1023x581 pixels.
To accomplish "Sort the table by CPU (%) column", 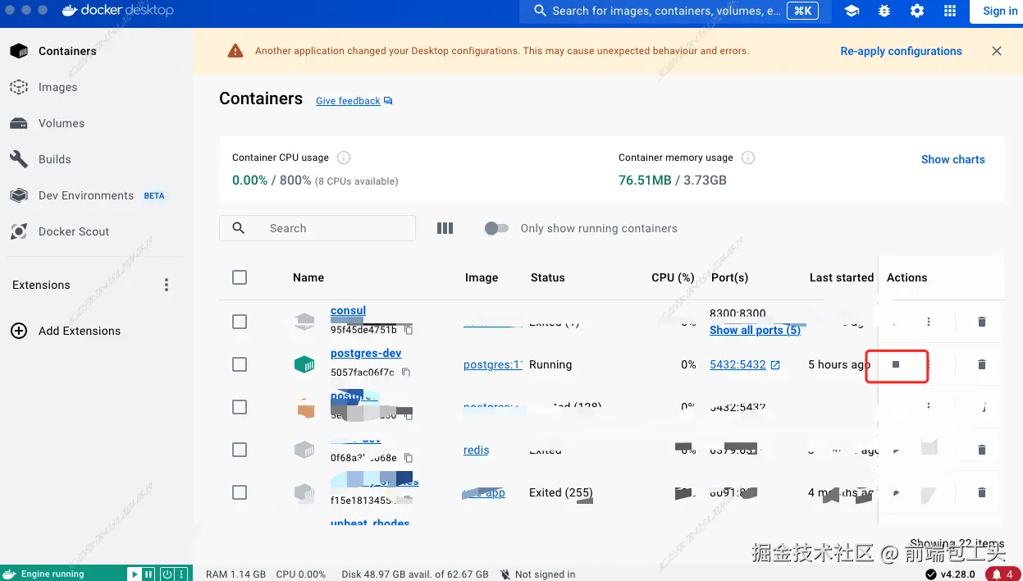I will pos(673,277).
